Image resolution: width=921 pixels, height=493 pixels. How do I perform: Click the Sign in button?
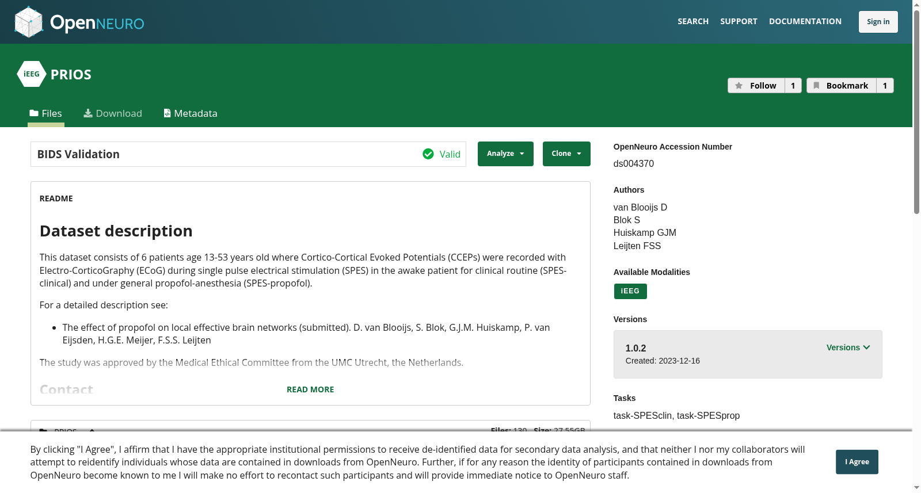pyautogui.click(x=878, y=22)
